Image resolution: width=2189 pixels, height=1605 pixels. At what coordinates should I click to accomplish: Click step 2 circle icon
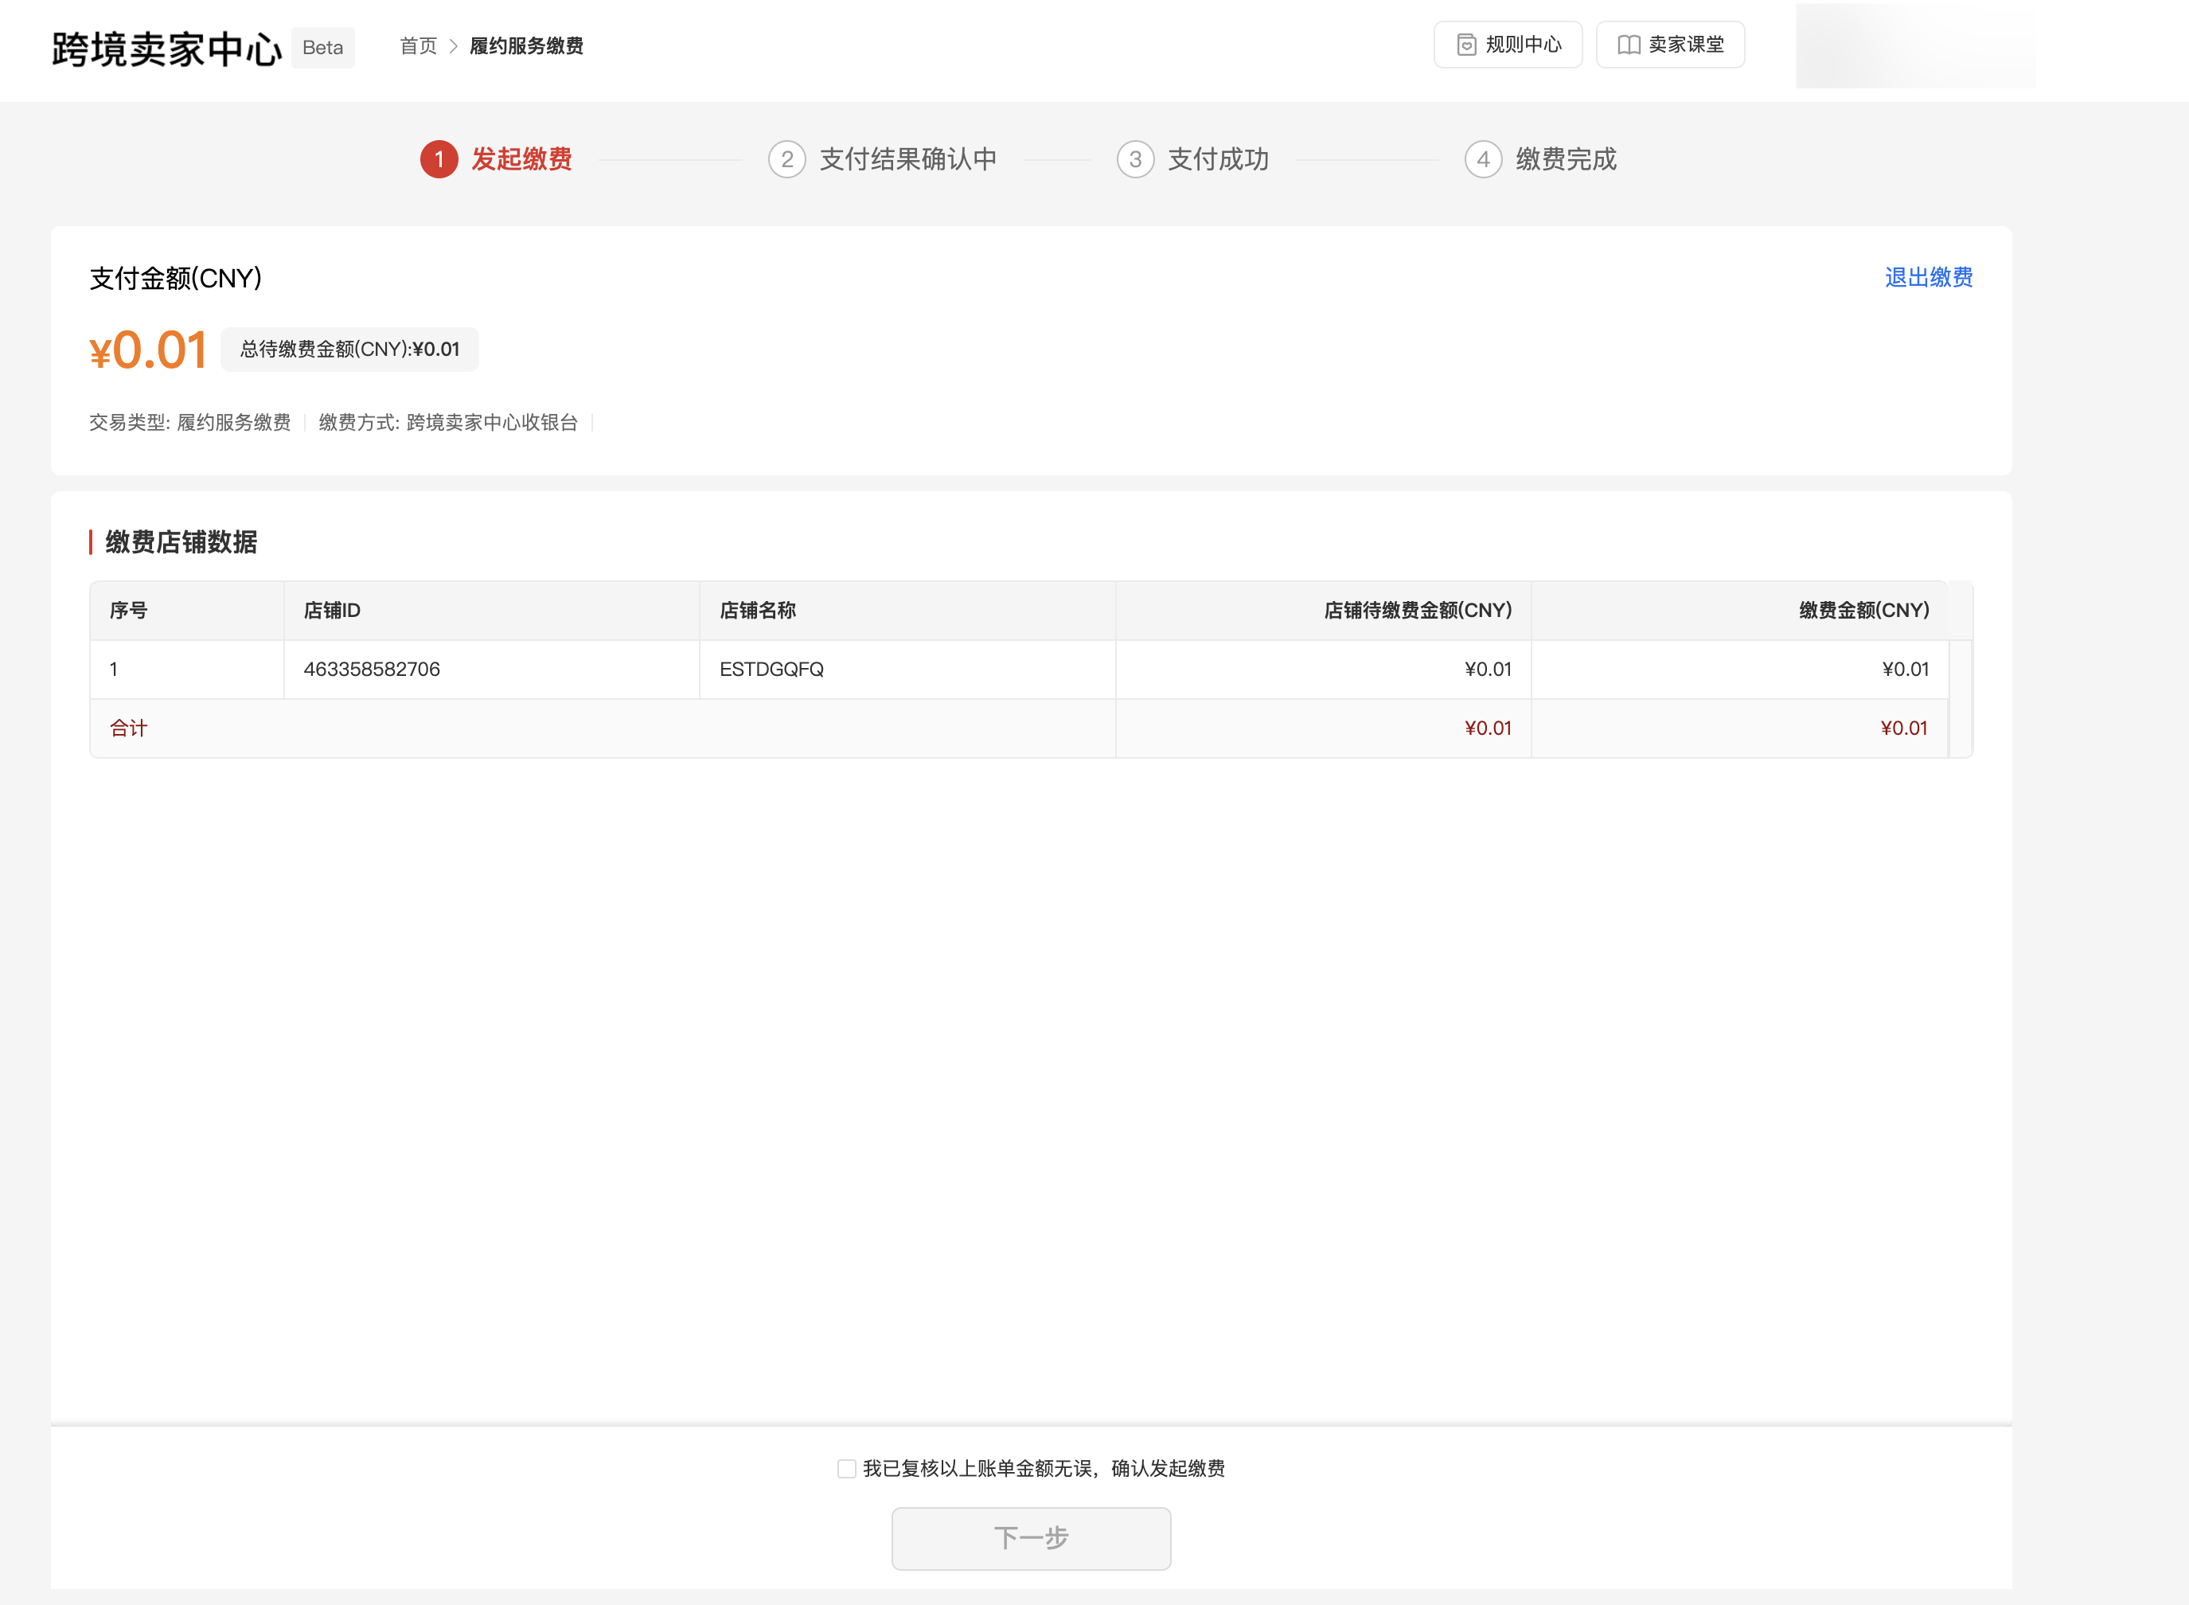click(x=786, y=159)
